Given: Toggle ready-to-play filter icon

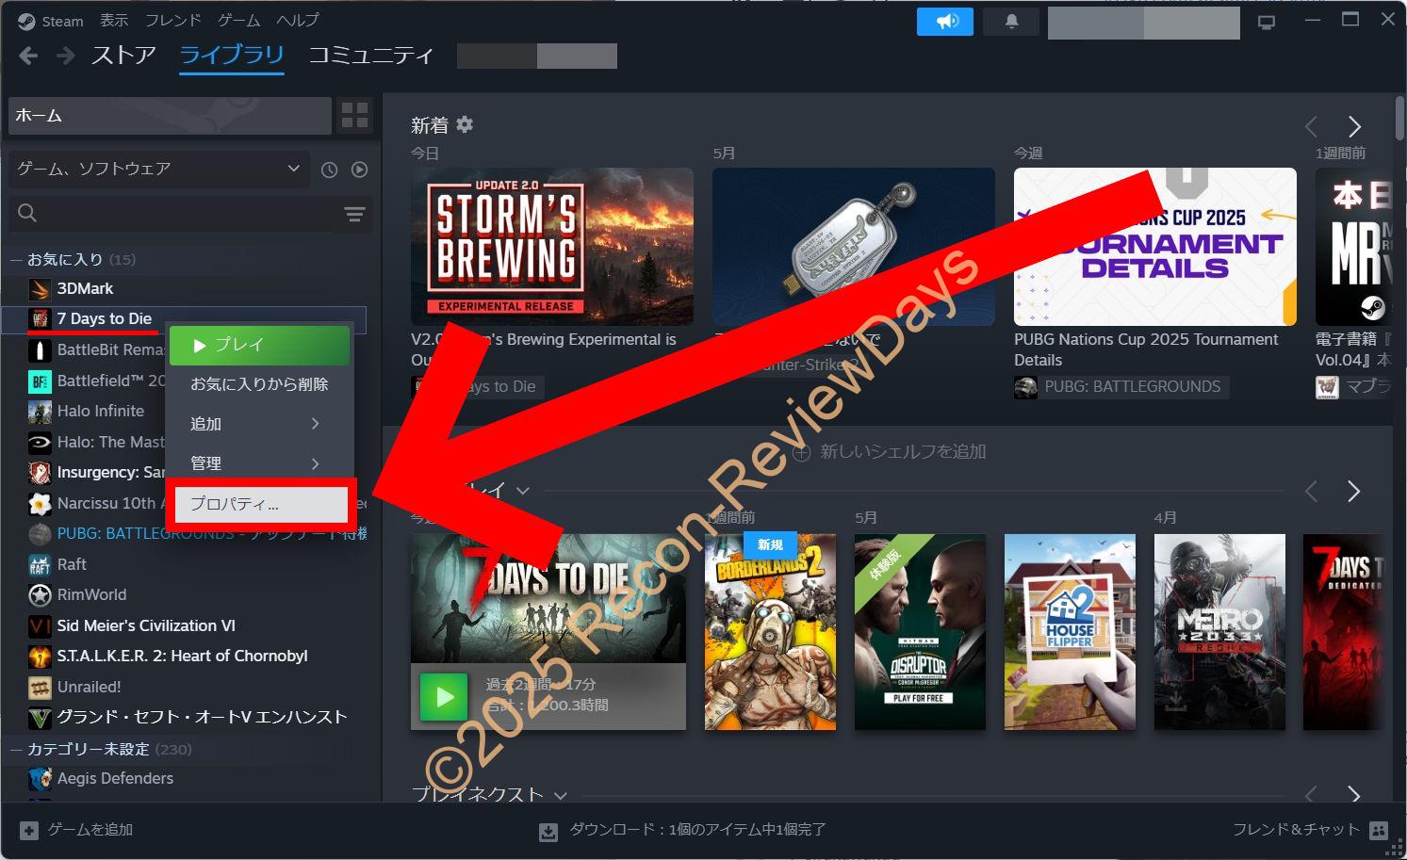Looking at the screenshot, I should pos(359,170).
